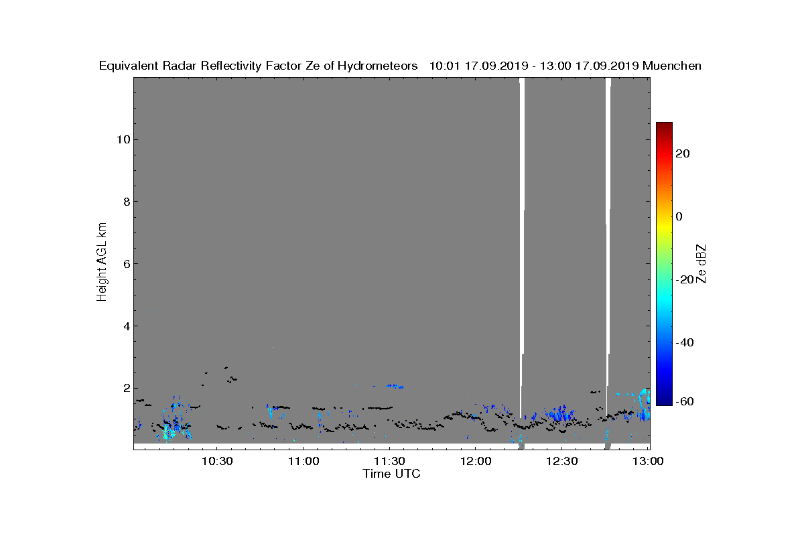Click the colorbar value 0
This screenshot has width=804, height=536.
(x=679, y=216)
